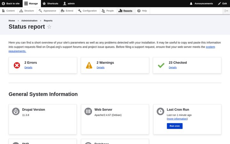Click the Apache/2.4.67 (Debian) text
This screenshot has height=144, width=230.
point(108,115)
